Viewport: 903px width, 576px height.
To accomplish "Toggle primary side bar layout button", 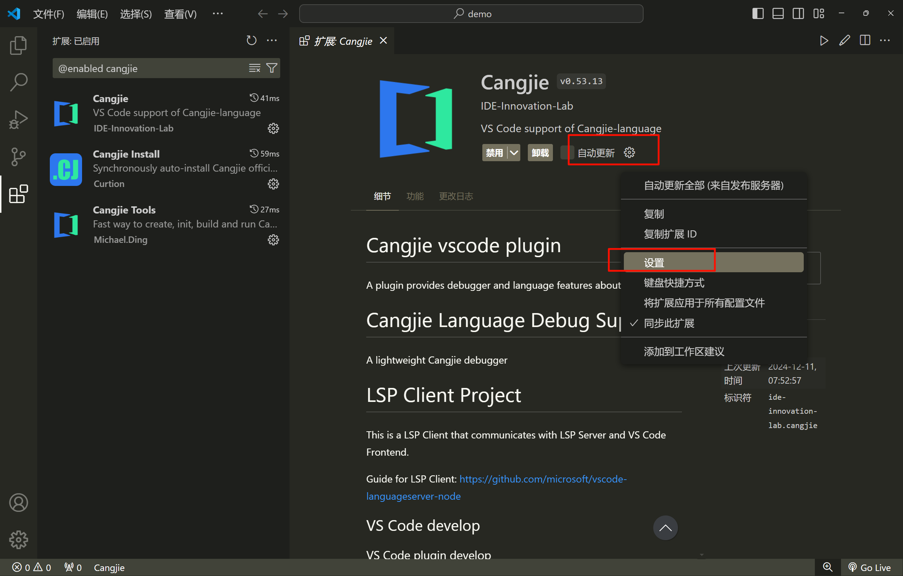I will (x=758, y=14).
